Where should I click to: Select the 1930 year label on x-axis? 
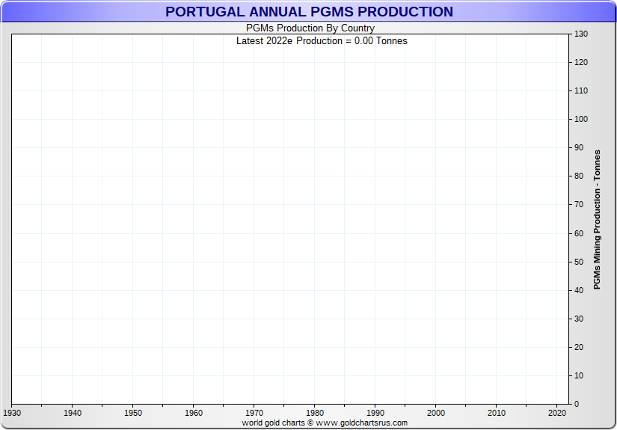point(12,413)
